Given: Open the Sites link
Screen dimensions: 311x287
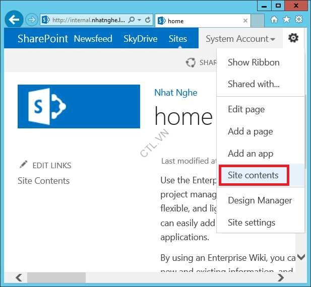Looking at the screenshot, I should point(178,39).
